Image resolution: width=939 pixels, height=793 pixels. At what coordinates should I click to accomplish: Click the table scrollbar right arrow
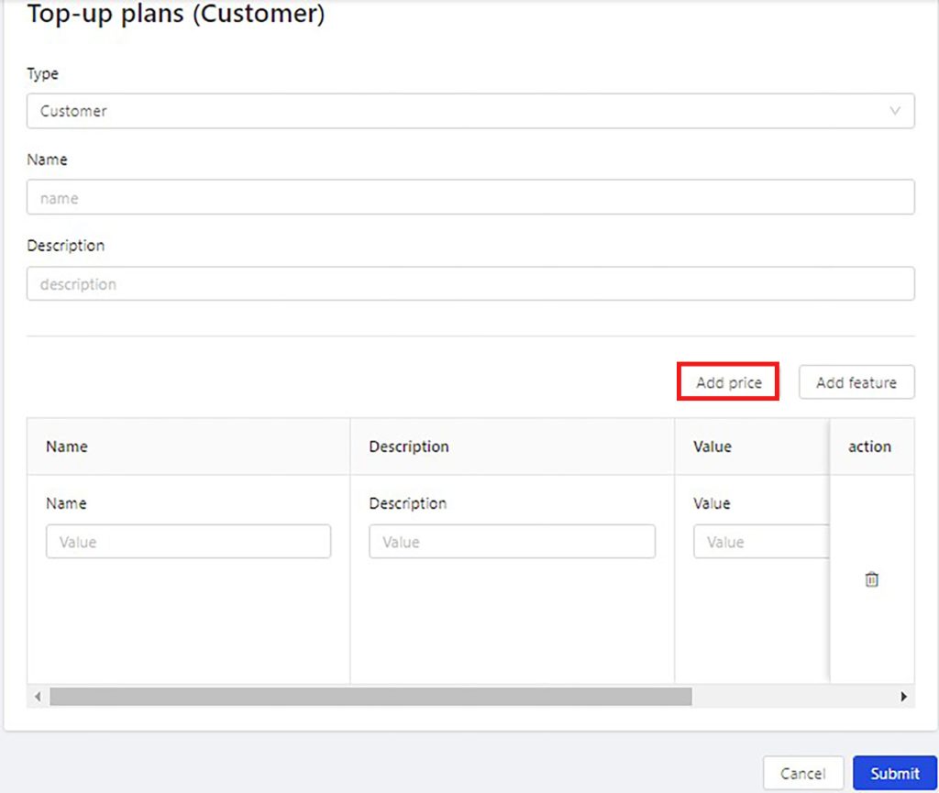pyautogui.click(x=903, y=696)
